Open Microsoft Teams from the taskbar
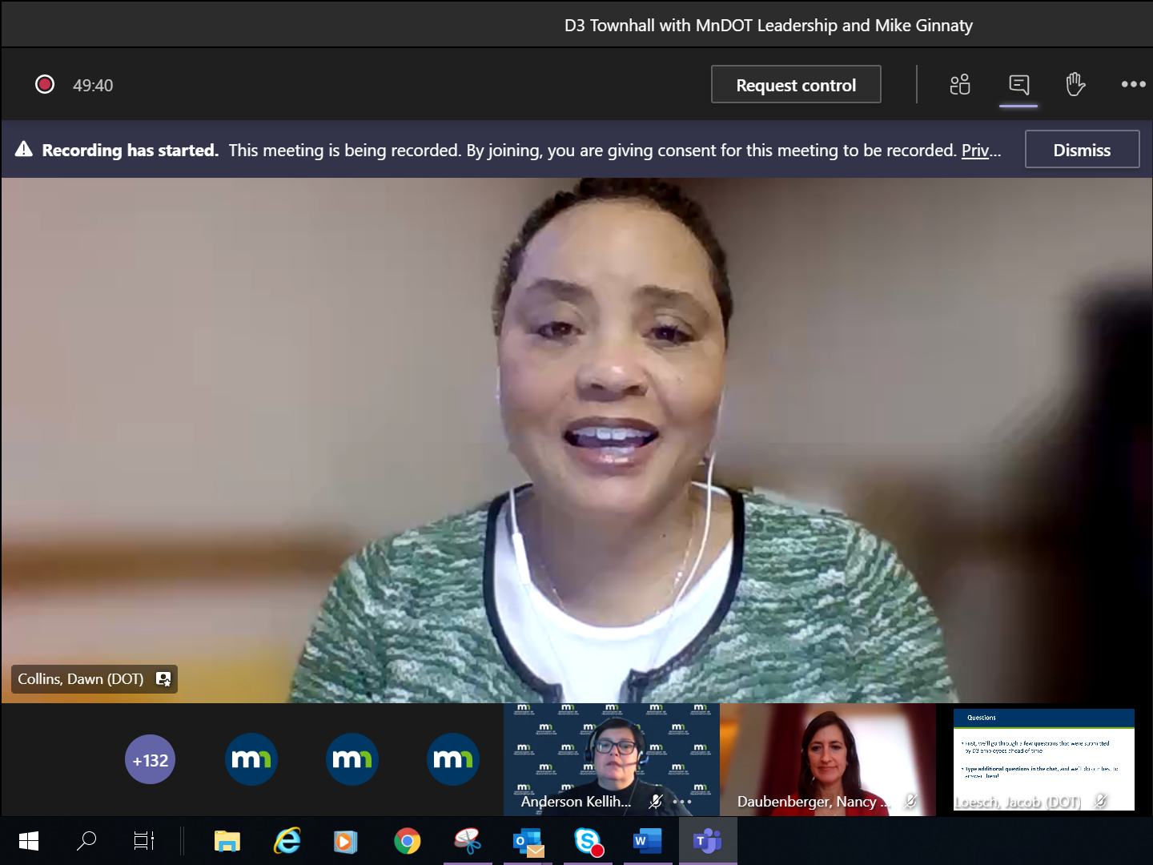 point(707,841)
